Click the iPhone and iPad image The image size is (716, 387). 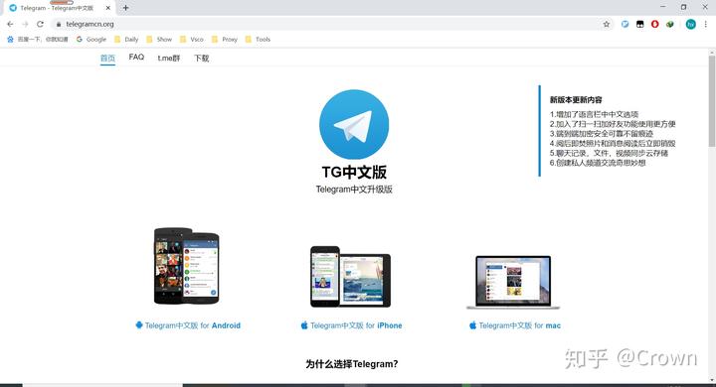pyautogui.click(x=350, y=276)
